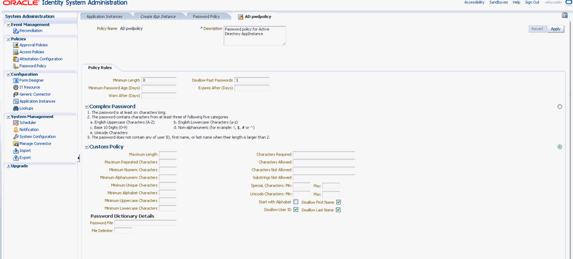Focus the Warn After (Days) field
This screenshot has width=573, height=259.
click(159, 96)
